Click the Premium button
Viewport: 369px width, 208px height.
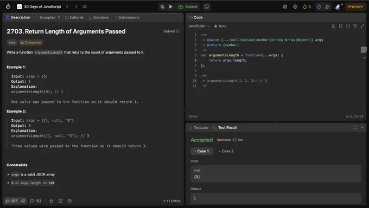pos(355,6)
